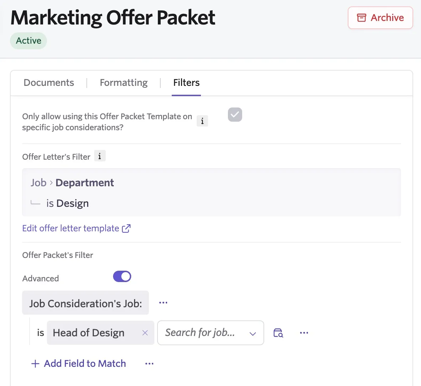The height and width of the screenshot is (386, 421).
Task: Click Add Field to Match
Action: click(78, 364)
